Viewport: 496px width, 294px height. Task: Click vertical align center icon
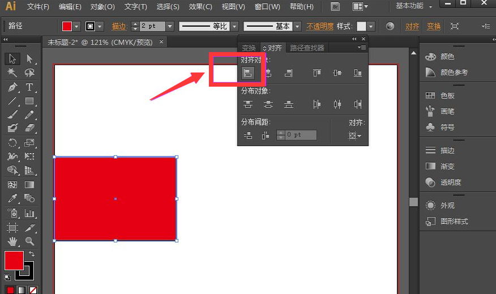pyautogui.click(x=337, y=73)
